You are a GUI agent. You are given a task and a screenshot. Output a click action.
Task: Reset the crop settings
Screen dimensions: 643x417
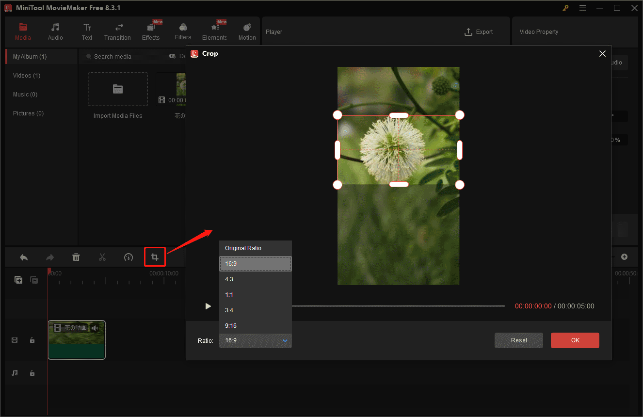(x=519, y=340)
